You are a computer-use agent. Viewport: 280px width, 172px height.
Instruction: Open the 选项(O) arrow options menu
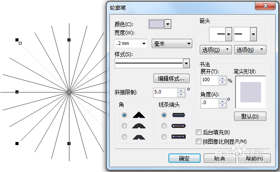pyautogui.click(x=216, y=50)
